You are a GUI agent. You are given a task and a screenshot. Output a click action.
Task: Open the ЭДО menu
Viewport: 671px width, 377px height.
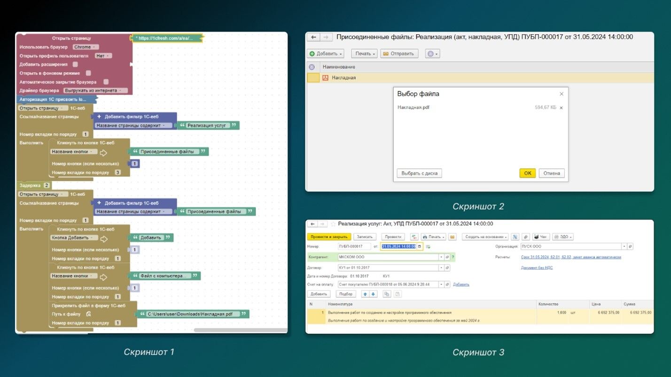[562, 237]
